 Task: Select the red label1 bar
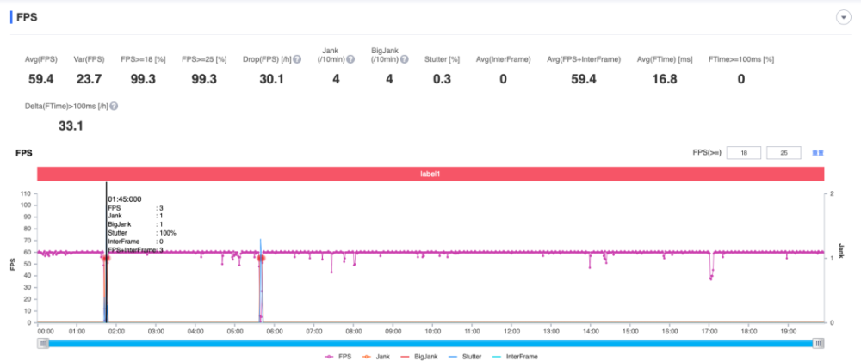(430, 174)
